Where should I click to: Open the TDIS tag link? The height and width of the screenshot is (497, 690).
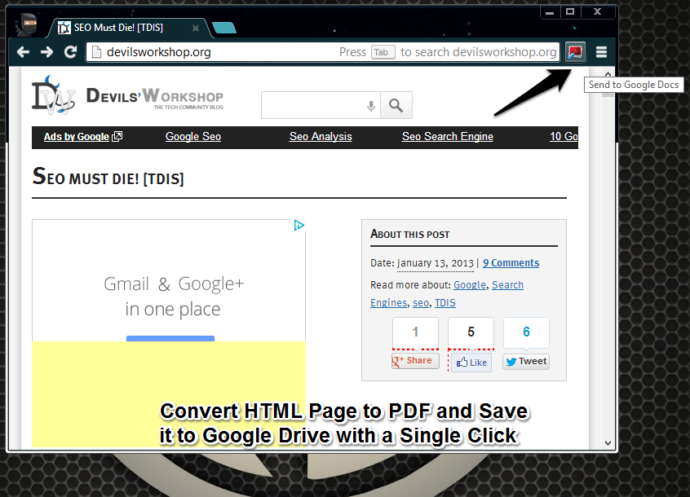click(445, 303)
